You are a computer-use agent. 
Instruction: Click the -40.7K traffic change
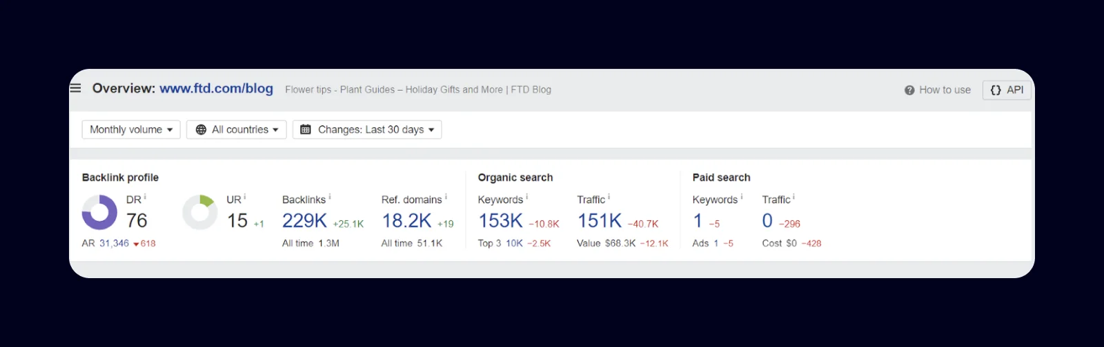[643, 224]
